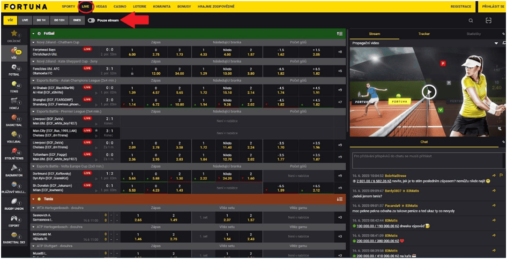Collapse Nový Zéland - Chatham Cup league
The height and width of the screenshot is (259, 507).
click(33, 42)
